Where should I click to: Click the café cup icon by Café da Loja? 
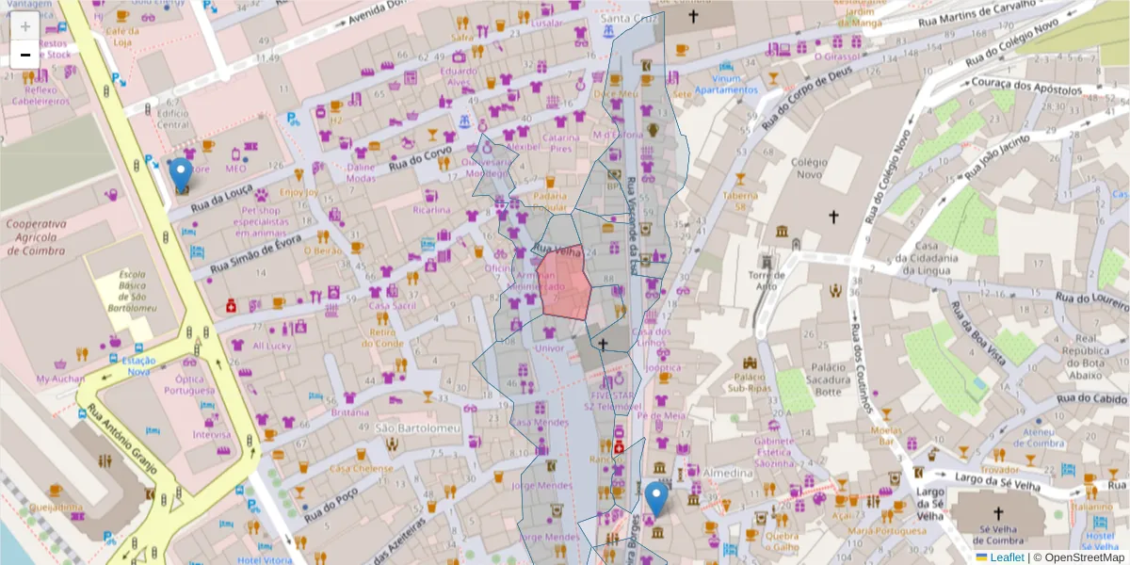pyautogui.click(x=121, y=16)
